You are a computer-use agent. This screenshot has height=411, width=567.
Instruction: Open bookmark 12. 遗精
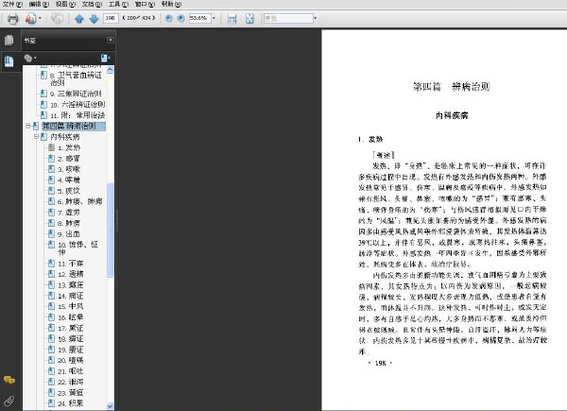tap(71, 274)
